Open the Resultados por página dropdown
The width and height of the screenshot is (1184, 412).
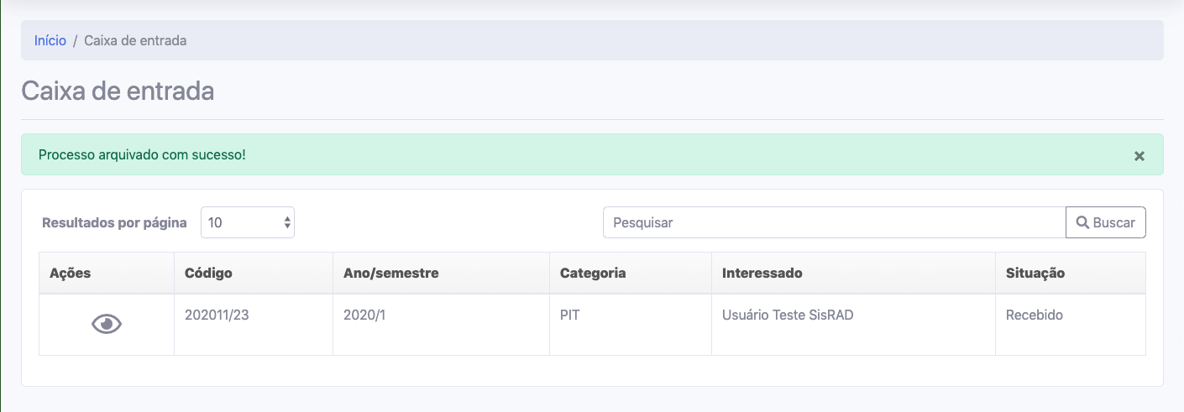pos(248,222)
